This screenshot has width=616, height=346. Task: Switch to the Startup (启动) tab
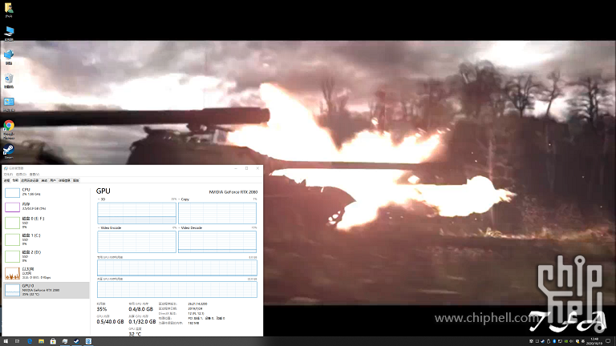coord(44,180)
